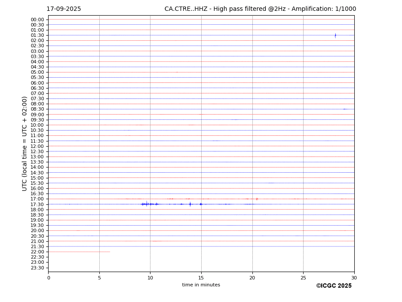Click the 01:30 time label
Viewport: 402px width, 302px height.
coord(37,36)
